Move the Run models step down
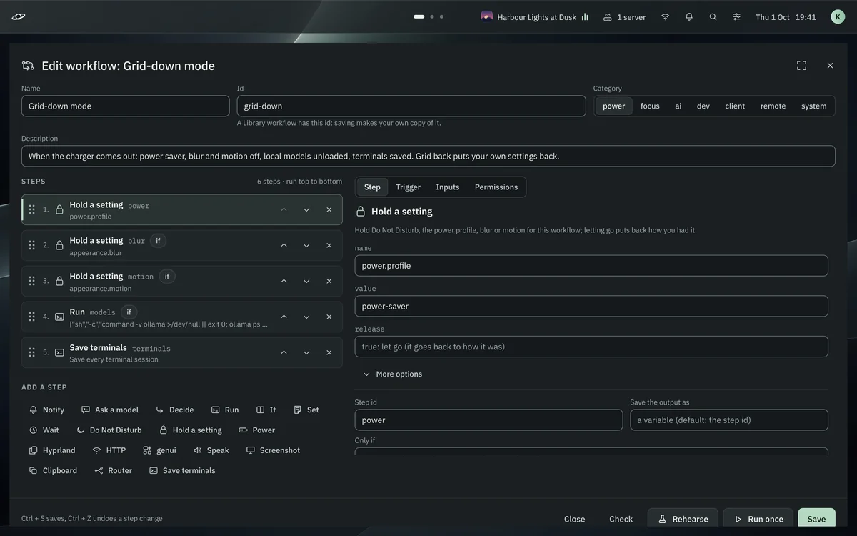857x536 pixels. click(x=306, y=317)
